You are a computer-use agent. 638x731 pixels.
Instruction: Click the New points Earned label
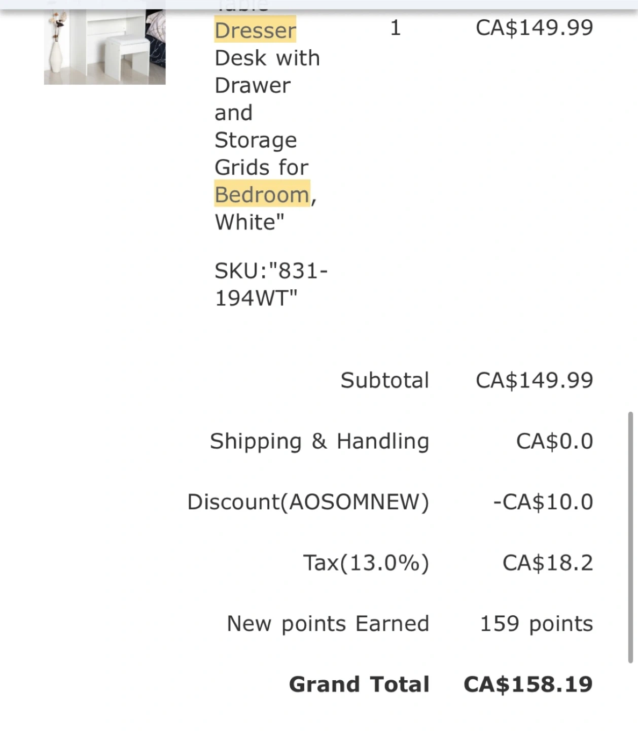[x=328, y=624]
